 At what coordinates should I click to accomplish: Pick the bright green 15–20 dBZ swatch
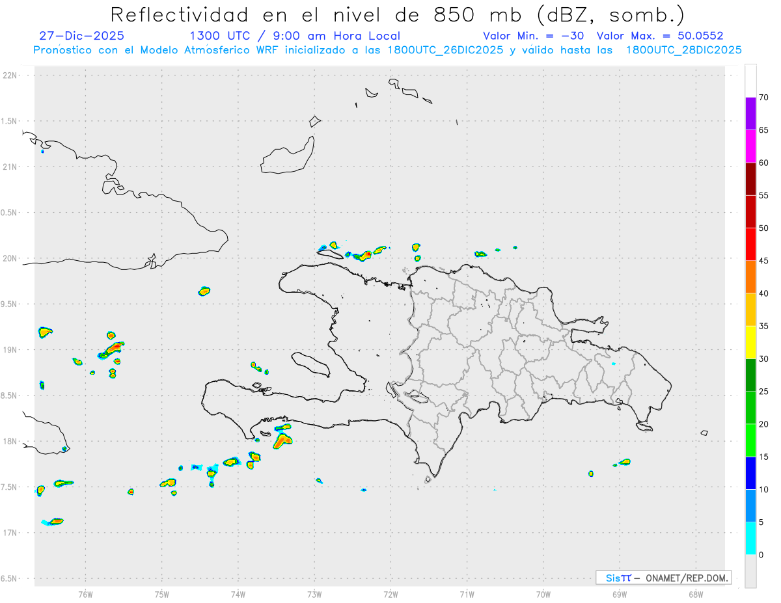point(750,440)
